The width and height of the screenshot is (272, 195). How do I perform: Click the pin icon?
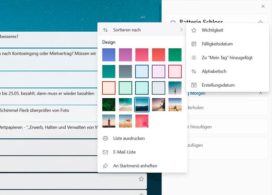105,166
